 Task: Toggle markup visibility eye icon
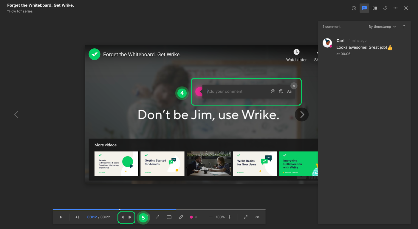(257, 217)
